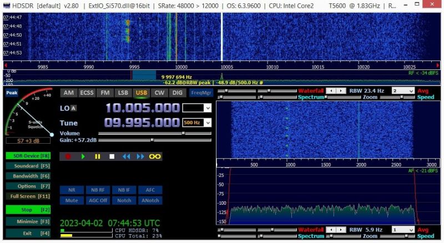
Task: Click the S7 +3 dB signal readout
Action: pyautogui.click(x=28, y=141)
